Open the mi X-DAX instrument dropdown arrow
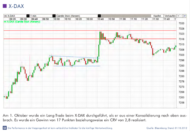 (28, 16)
